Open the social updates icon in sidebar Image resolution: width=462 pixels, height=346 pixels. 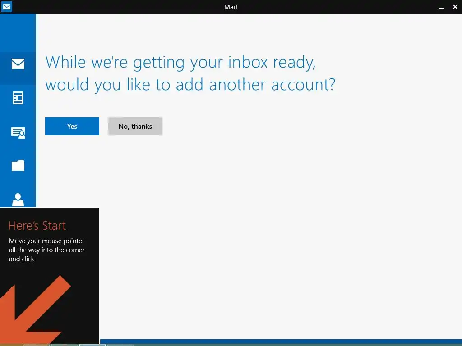click(x=18, y=133)
